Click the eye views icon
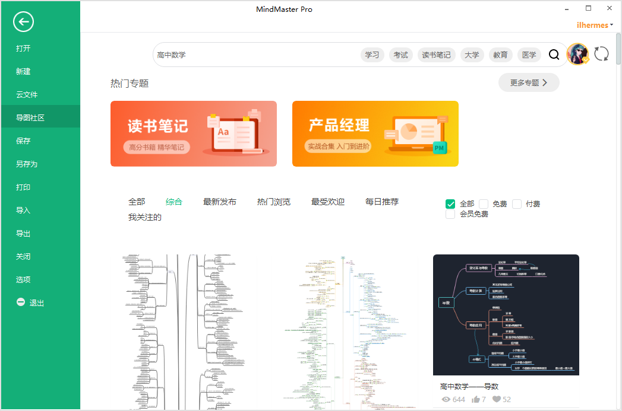Screen dimensions: 622x411 coord(446,399)
